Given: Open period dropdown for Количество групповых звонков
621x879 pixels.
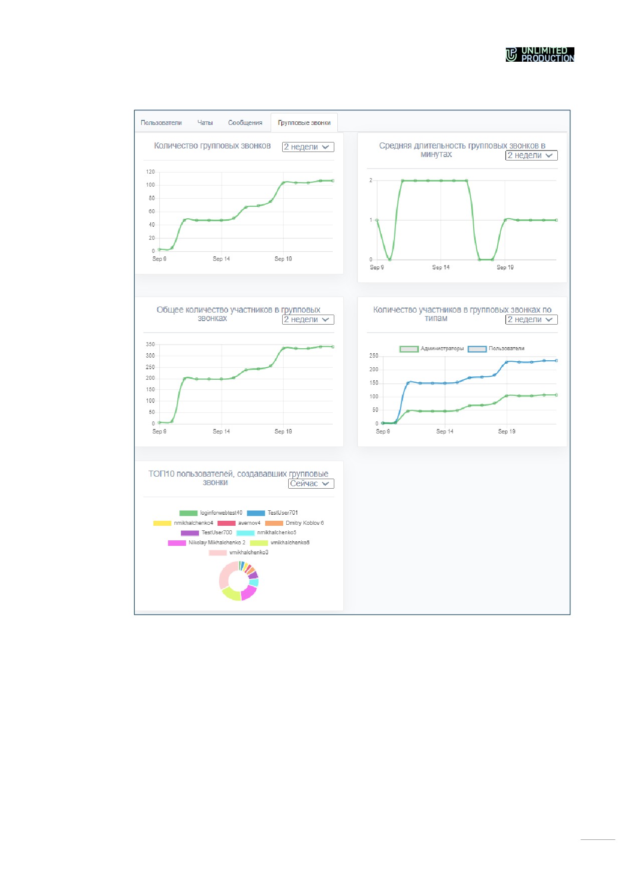Looking at the screenshot, I should [308, 147].
